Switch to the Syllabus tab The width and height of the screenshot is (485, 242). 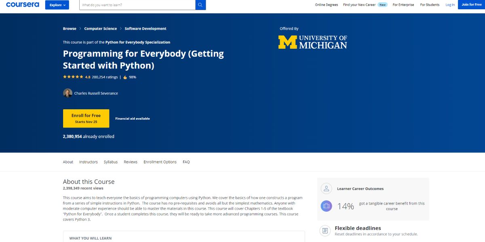[x=110, y=162]
